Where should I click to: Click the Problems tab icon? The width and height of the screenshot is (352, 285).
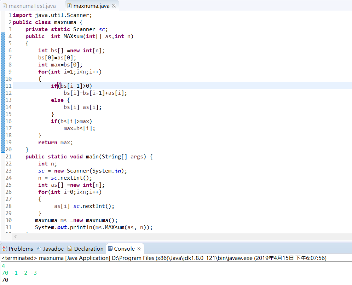(x=4, y=249)
